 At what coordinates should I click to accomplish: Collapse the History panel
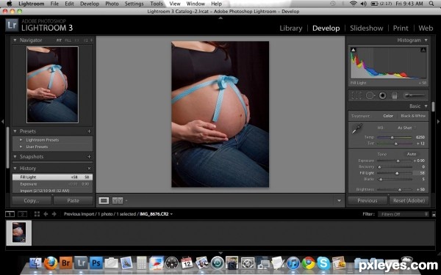[x=15, y=169]
